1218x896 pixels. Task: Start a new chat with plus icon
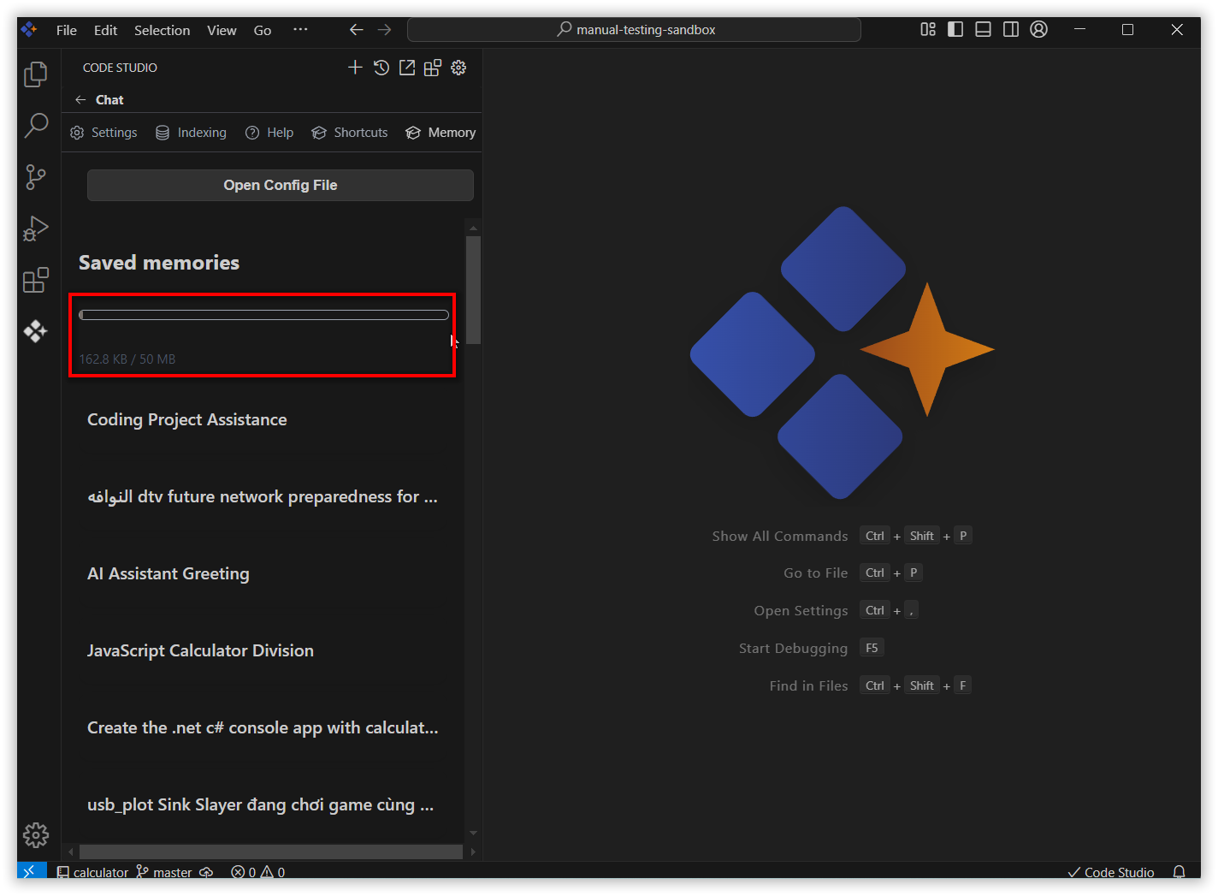click(355, 68)
